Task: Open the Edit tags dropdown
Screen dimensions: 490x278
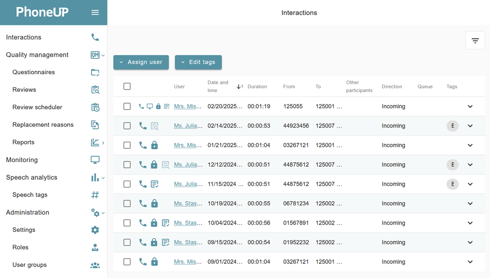Action: 198,62
